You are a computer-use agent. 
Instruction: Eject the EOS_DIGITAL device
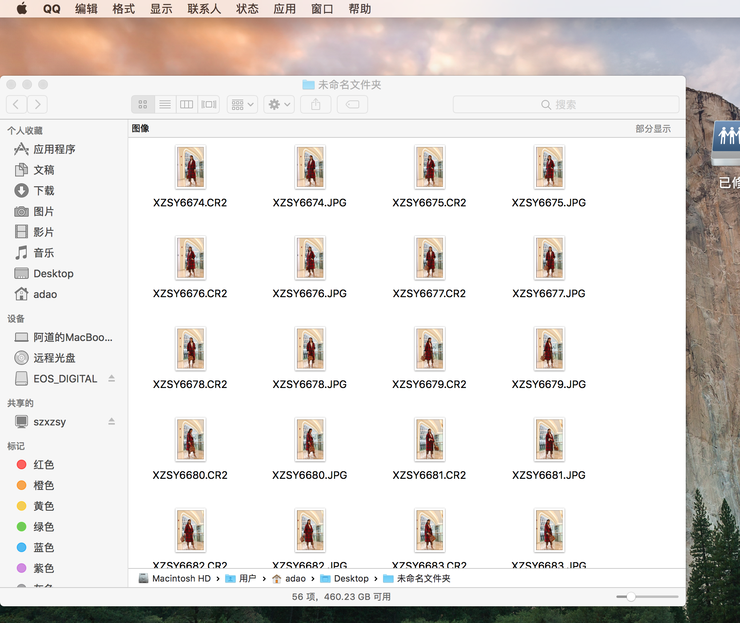[x=112, y=378]
